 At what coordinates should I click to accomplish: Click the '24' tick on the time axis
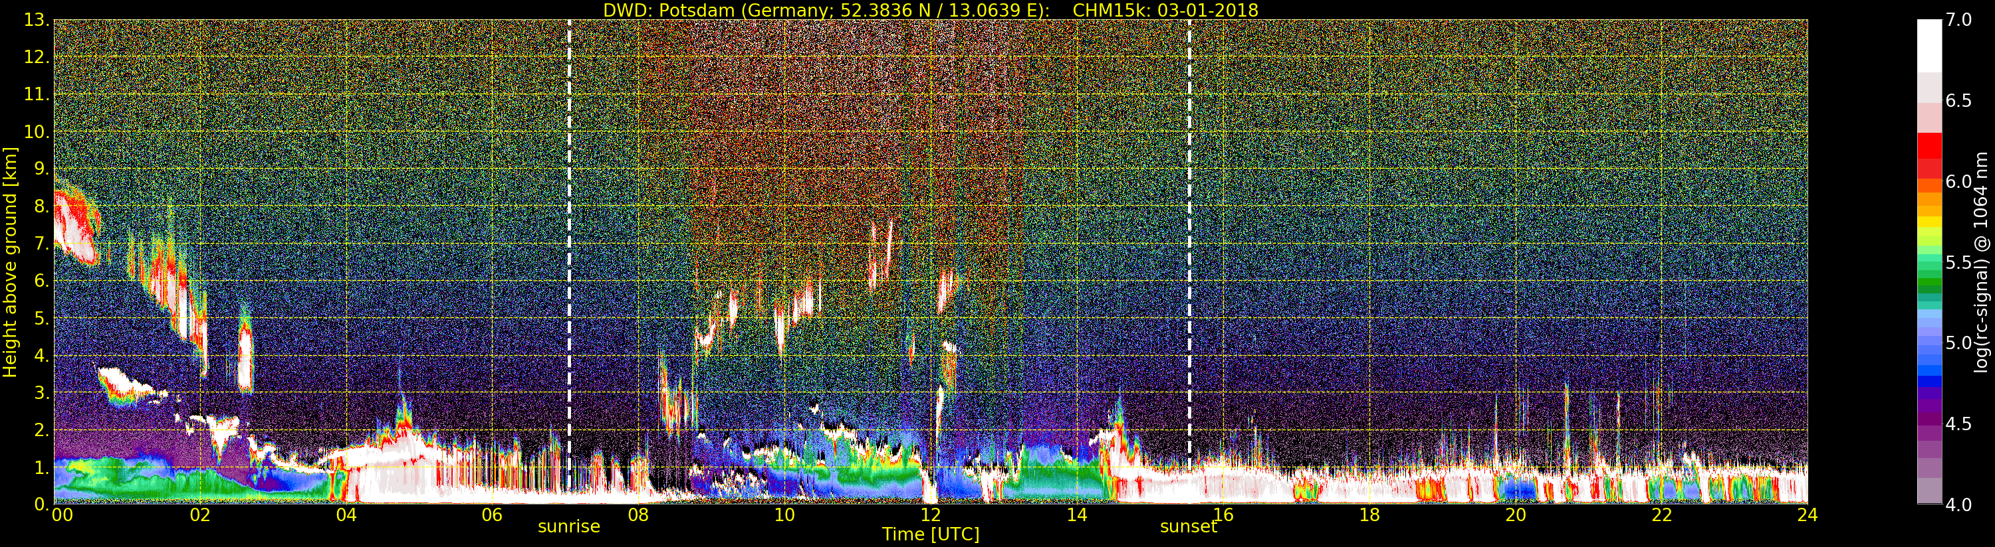pos(1808,514)
